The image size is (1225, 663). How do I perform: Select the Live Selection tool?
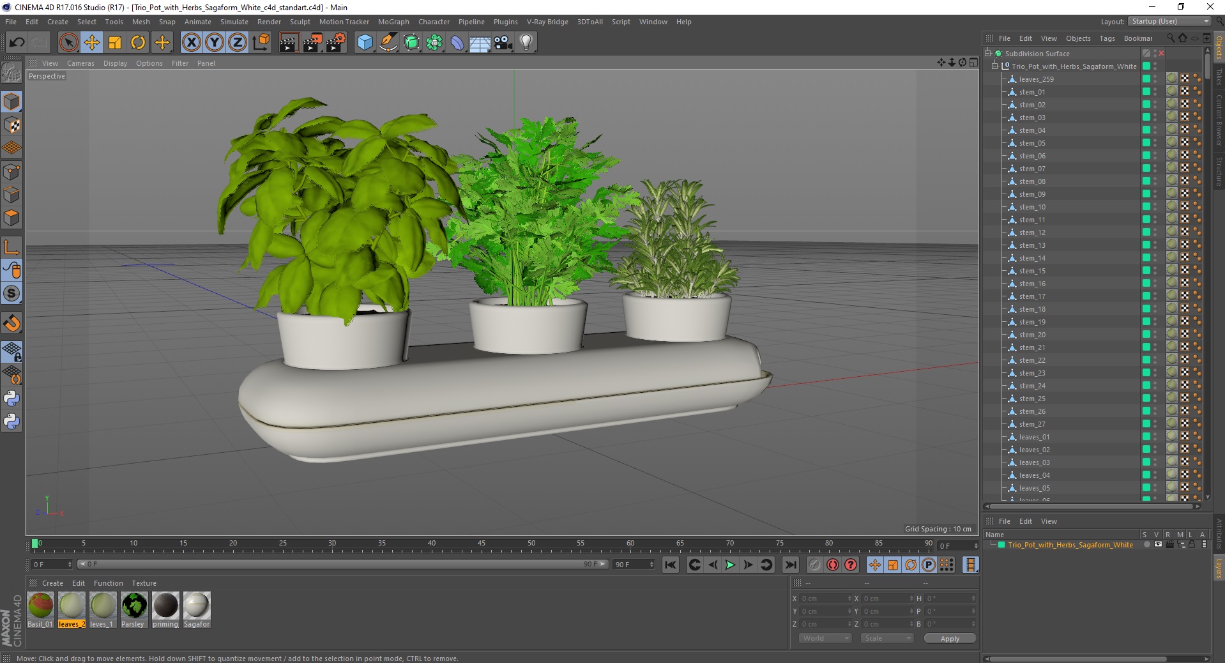point(68,43)
